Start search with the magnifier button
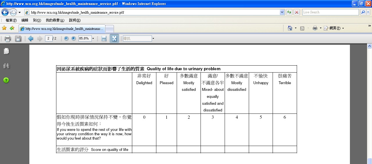This screenshot has height=164, width=372. 363,12
